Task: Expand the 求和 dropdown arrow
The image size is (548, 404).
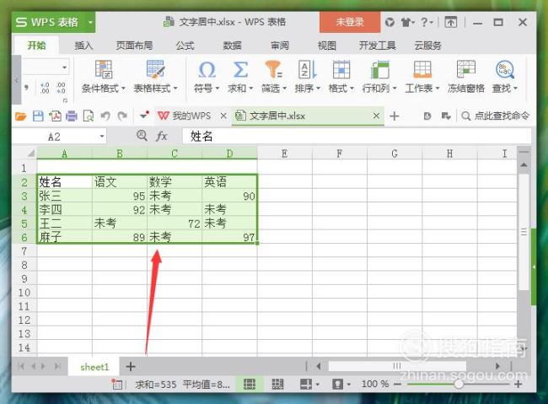Action: pyautogui.click(x=251, y=89)
